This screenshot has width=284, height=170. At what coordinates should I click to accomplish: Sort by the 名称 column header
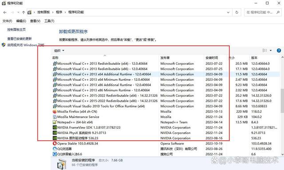click(x=55, y=58)
